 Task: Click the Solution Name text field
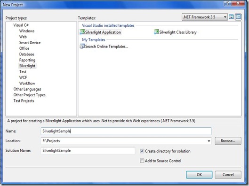(88, 150)
